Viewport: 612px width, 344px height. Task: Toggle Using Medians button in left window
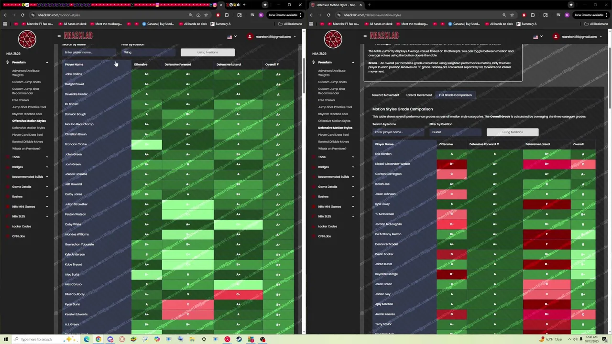coord(208,52)
